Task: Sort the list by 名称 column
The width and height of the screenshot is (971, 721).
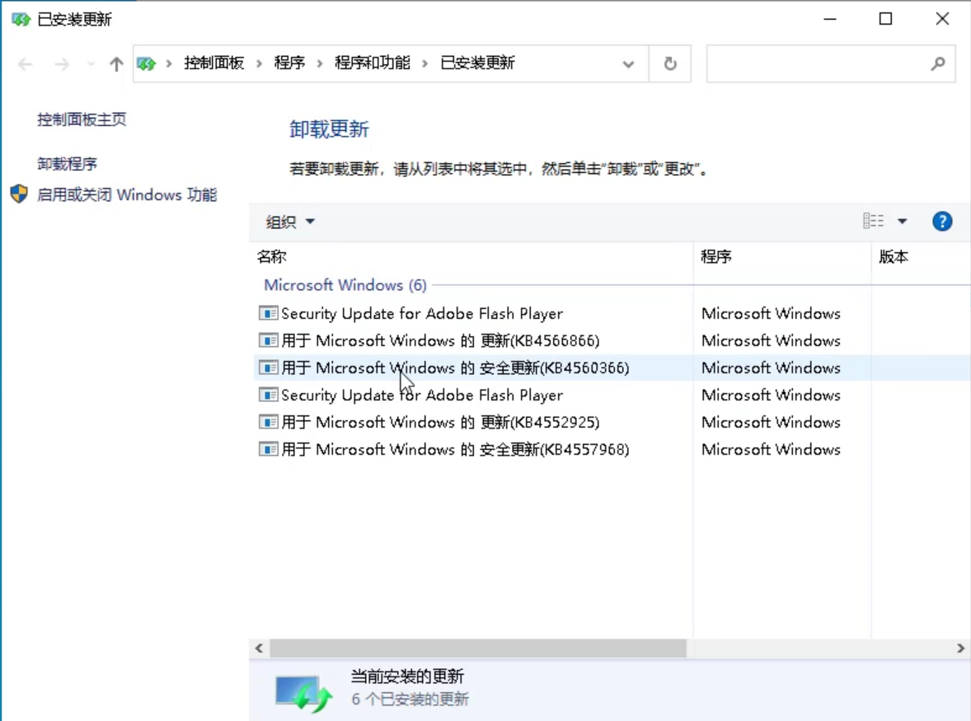Action: (x=272, y=257)
